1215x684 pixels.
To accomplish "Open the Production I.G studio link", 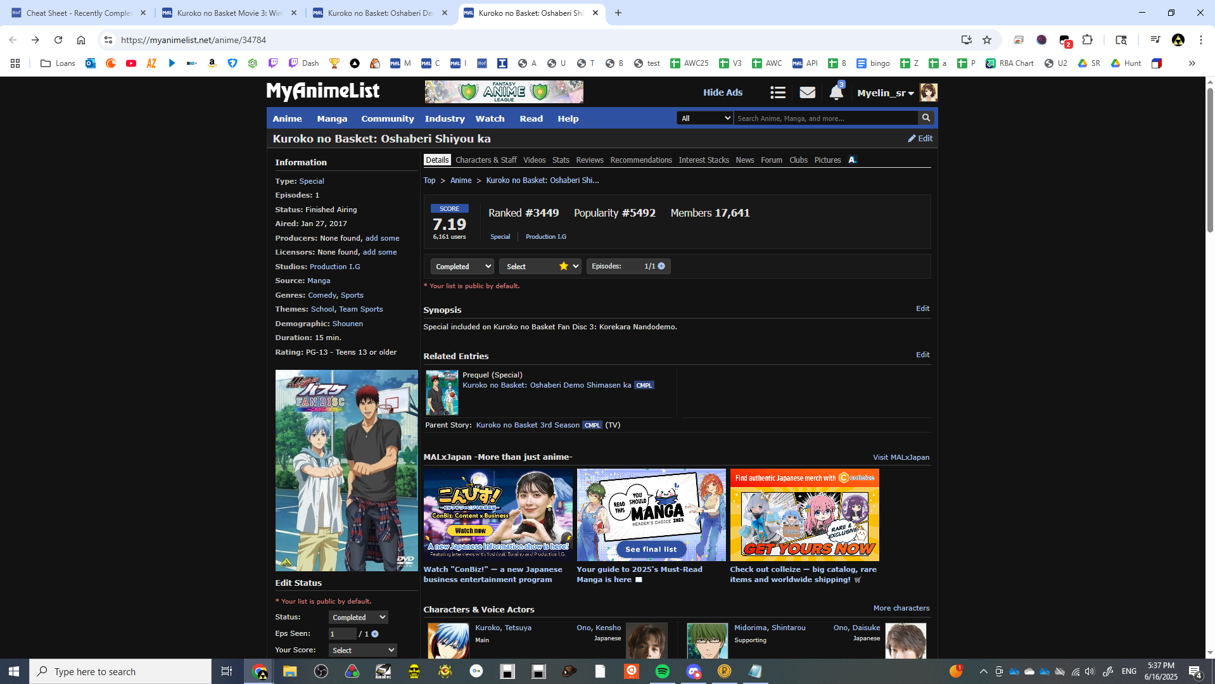I will [x=334, y=267].
